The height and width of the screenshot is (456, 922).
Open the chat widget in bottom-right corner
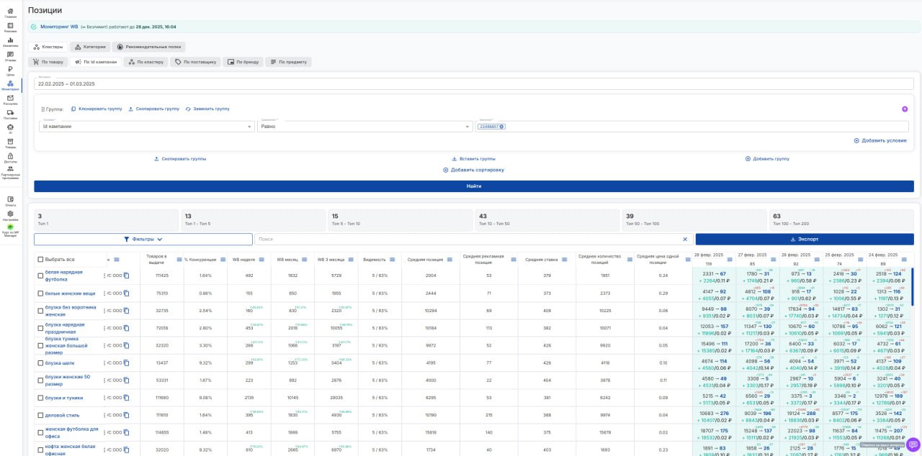(913, 444)
